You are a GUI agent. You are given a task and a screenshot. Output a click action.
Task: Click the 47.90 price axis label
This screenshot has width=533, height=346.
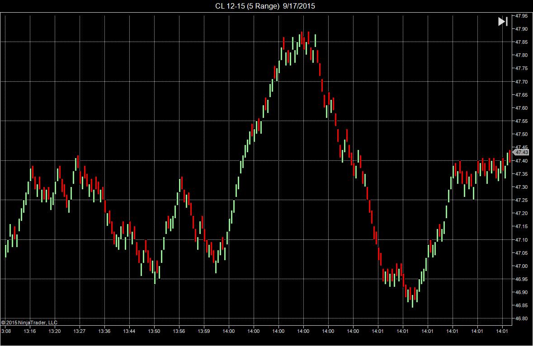[x=522, y=29]
